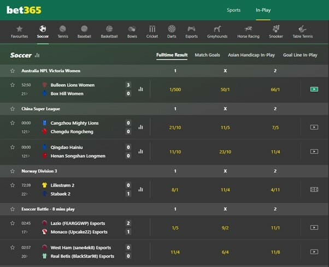Favourite the Lillestrøm 2 match
The image size is (329, 267).
coord(13,185)
